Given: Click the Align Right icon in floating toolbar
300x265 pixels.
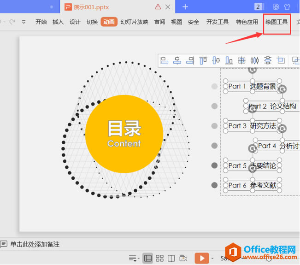Looking at the screenshot, I should pos(190,60).
